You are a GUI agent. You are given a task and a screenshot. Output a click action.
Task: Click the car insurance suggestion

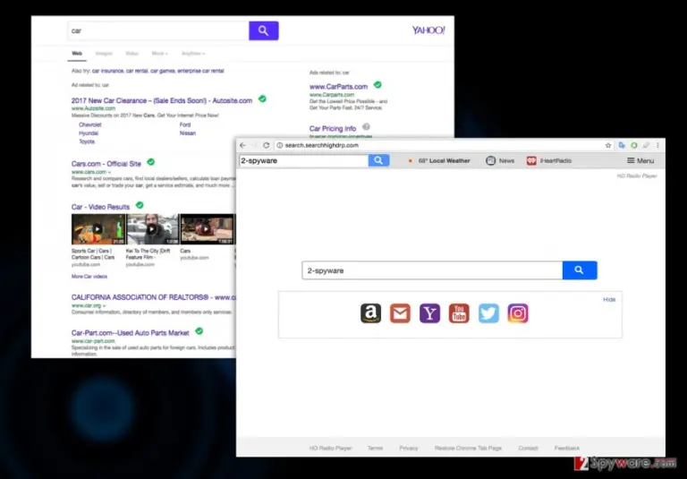pyautogui.click(x=107, y=71)
